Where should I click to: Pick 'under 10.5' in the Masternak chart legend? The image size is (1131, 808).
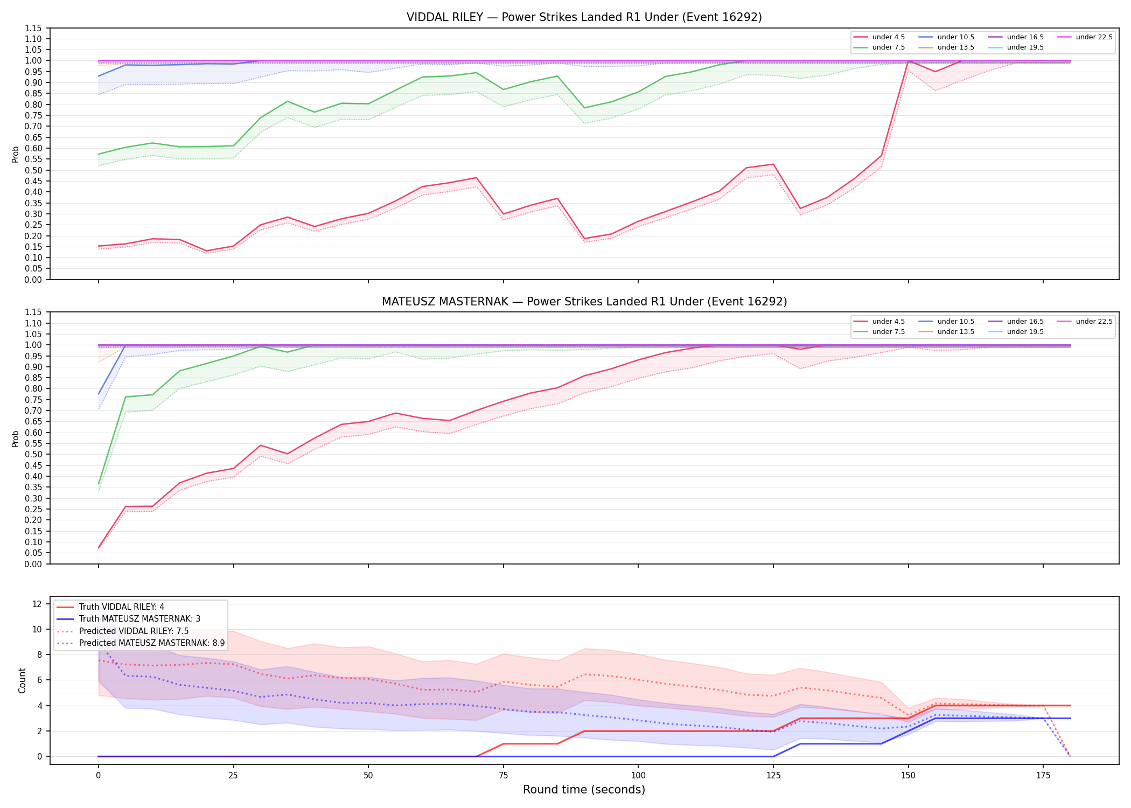(x=947, y=322)
